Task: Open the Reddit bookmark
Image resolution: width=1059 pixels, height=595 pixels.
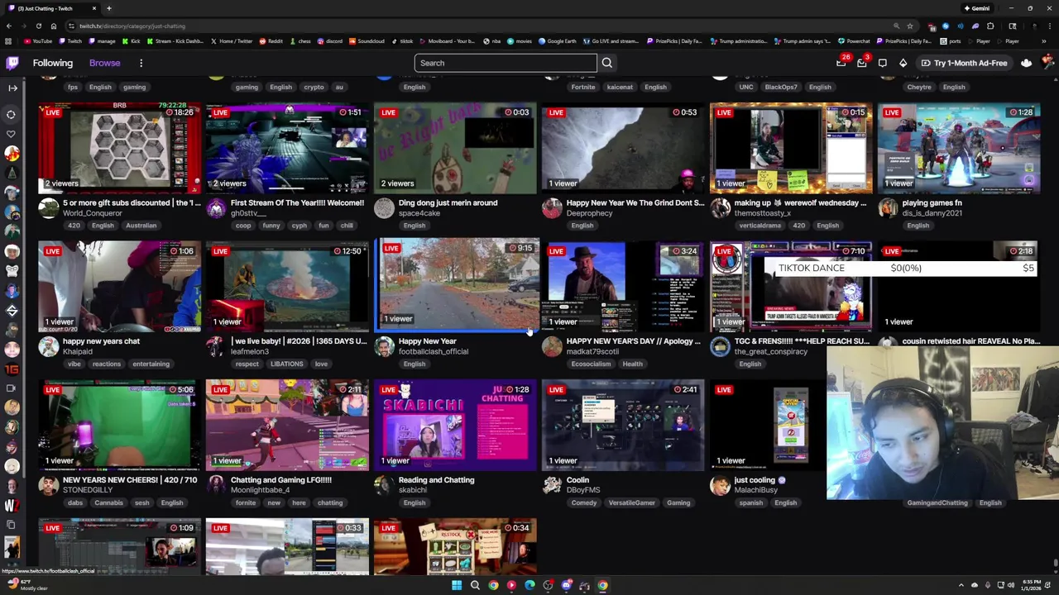Action: 271,40
